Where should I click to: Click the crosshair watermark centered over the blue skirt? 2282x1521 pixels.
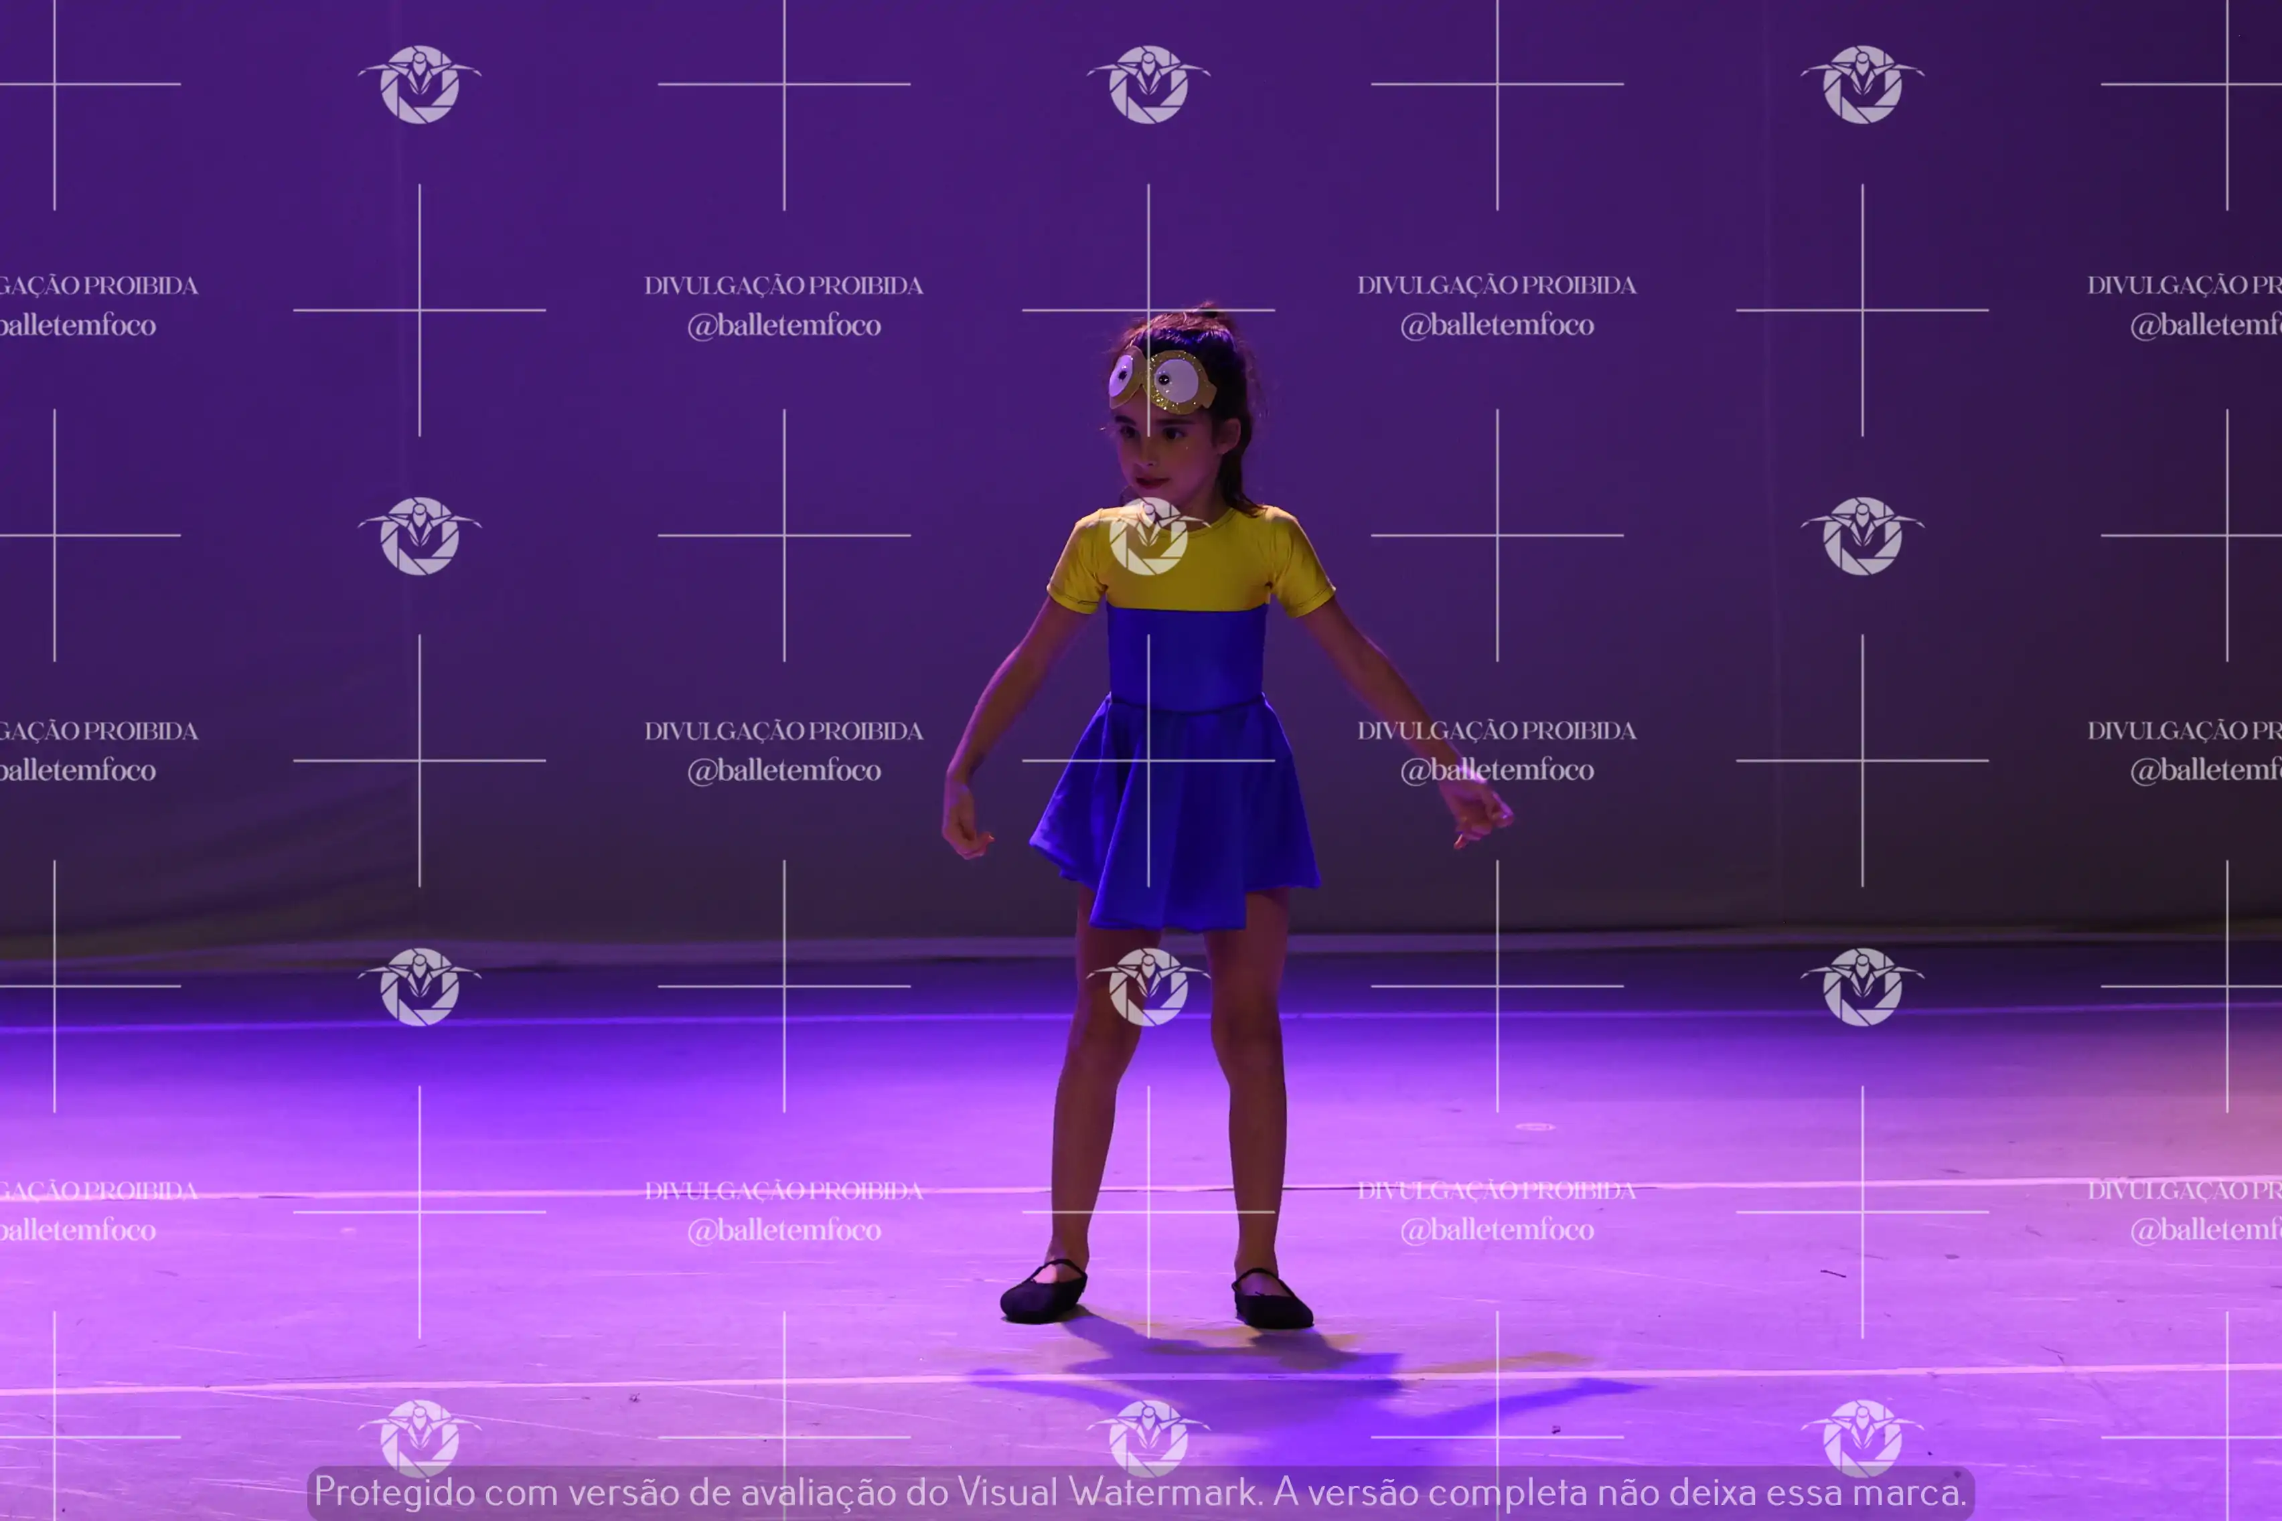(x=1148, y=760)
